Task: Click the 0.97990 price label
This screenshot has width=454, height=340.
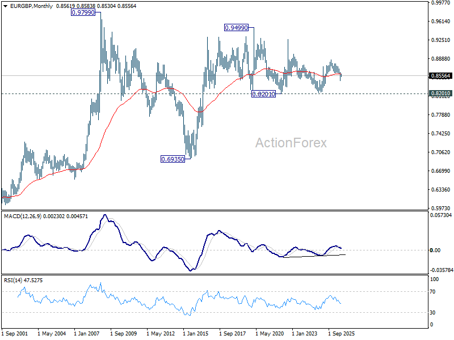Action: [83, 12]
